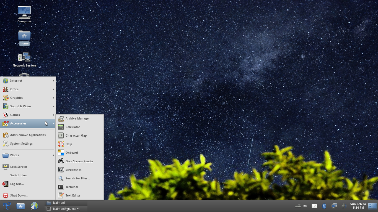Image resolution: width=378 pixels, height=212 pixels.
Task: Select the Games menu category
Action: coord(15,115)
